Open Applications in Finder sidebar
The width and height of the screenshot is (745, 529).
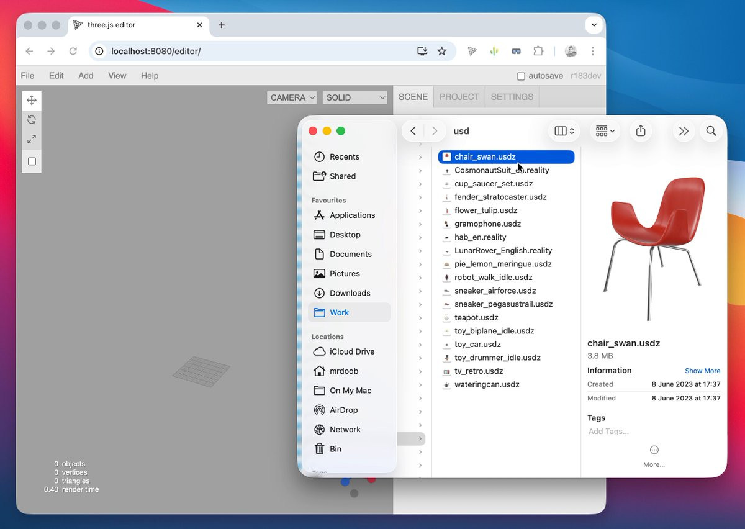(x=350, y=215)
